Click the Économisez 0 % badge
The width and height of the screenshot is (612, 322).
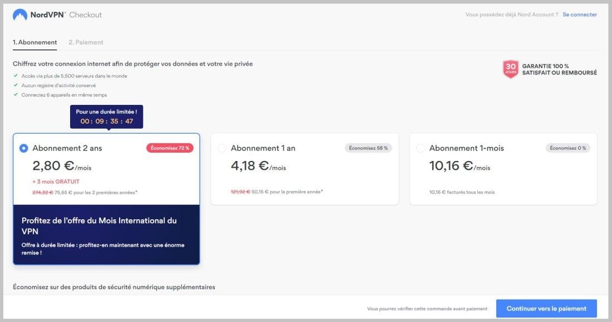[x=568, y=148]
